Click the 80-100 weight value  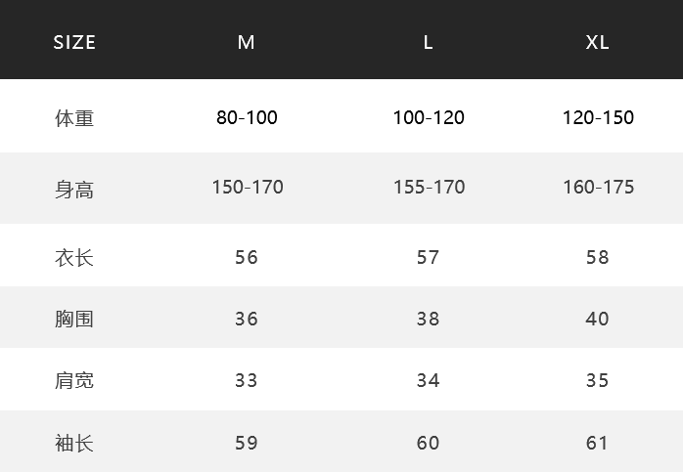pyautogui.click(x=247, y=117)
